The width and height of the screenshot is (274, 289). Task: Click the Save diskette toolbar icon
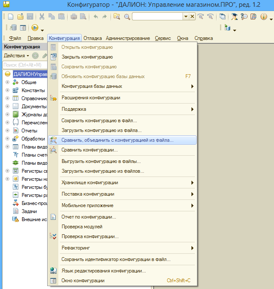pos(30,17)
